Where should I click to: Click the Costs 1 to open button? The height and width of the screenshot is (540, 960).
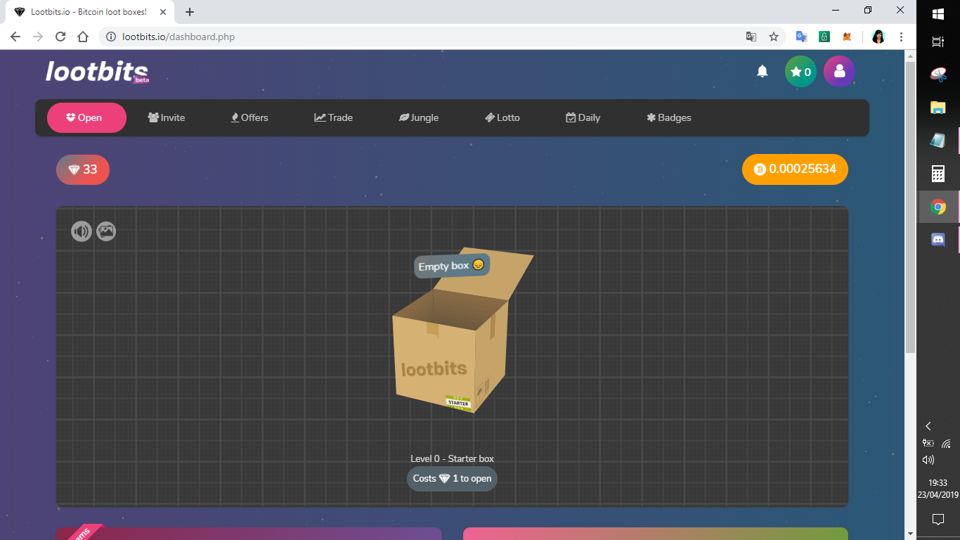[452, 479]
